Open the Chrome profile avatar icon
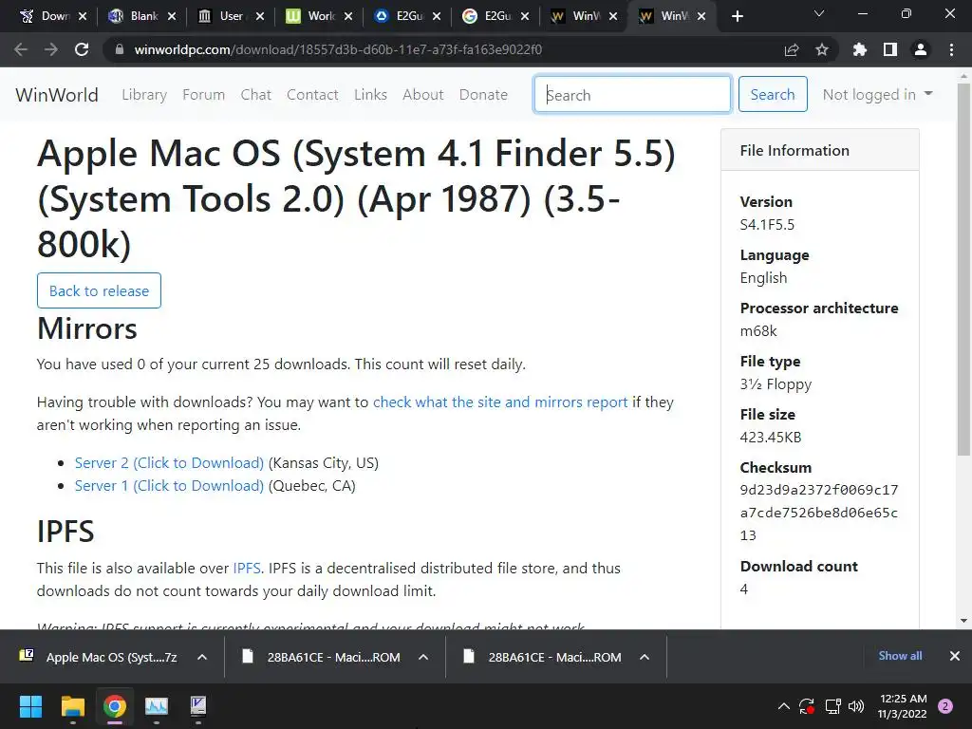 coord(921,49)
